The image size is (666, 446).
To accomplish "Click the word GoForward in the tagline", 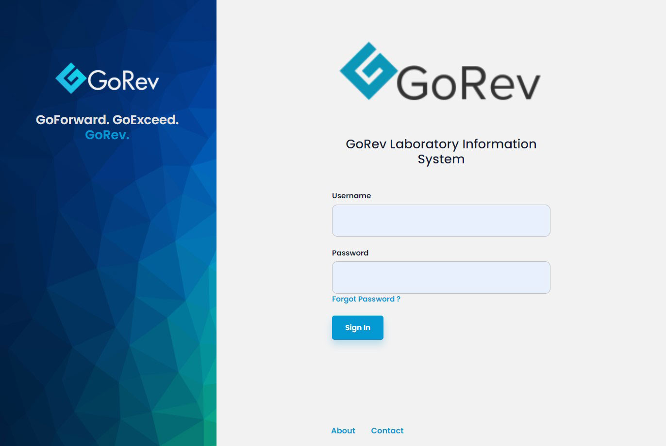I will (x=72, y=120).
